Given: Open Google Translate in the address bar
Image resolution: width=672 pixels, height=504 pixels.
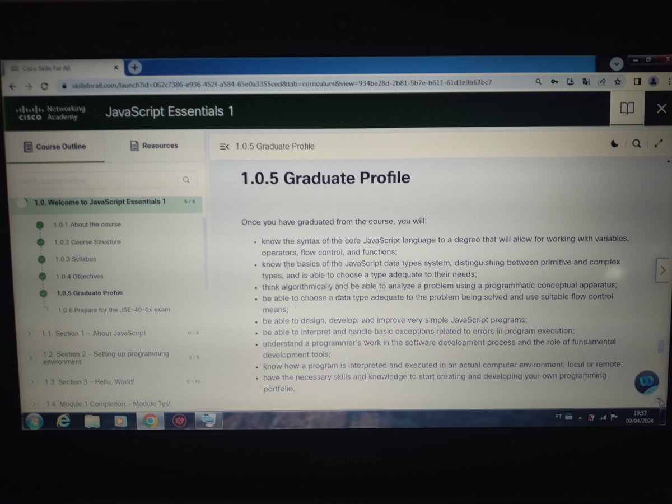Looking at the screenshot, I should point(586,82).
